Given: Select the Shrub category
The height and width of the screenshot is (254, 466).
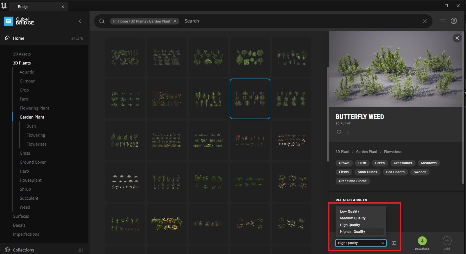Looking at the screenshot, I should [25, 189].
